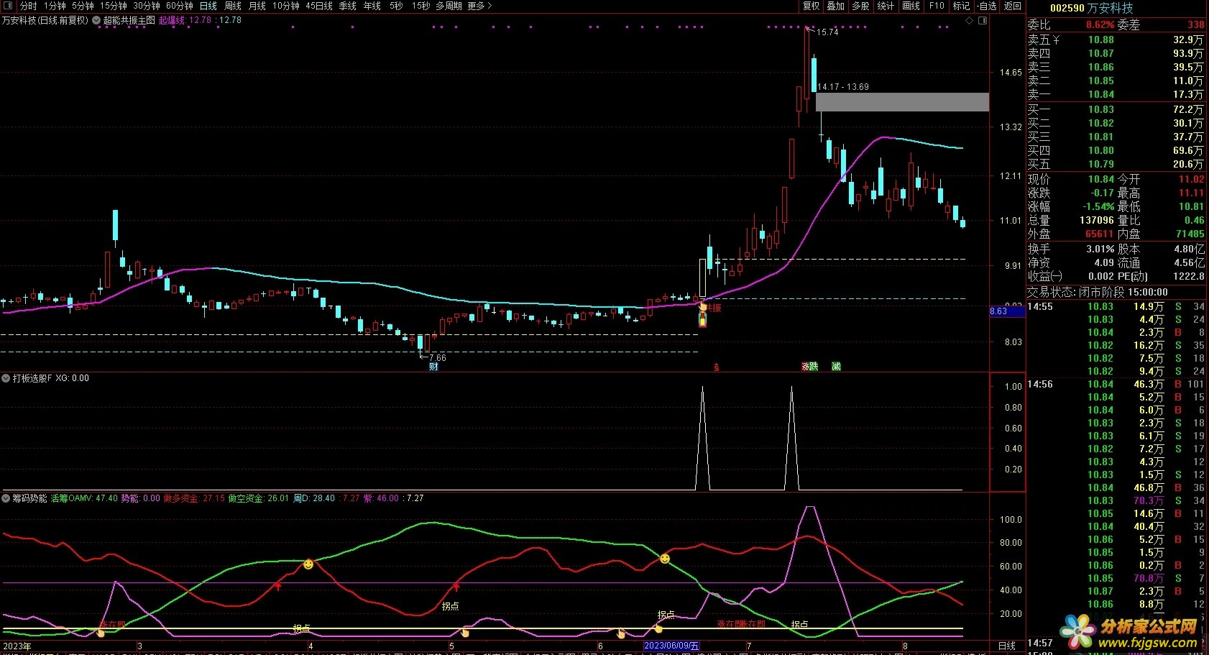Screen dimensions: 1209x655
Task: Click the 15.74 high price label
Action: coord(827,32)
